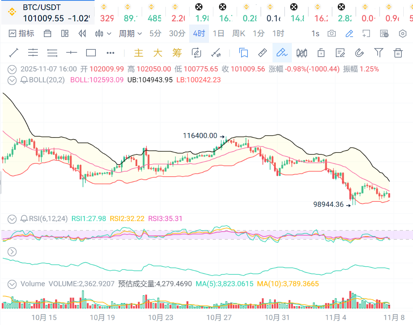
Task: Open the 周期 period dropdown
Action: pyautogui.click(x=130, y=33)
